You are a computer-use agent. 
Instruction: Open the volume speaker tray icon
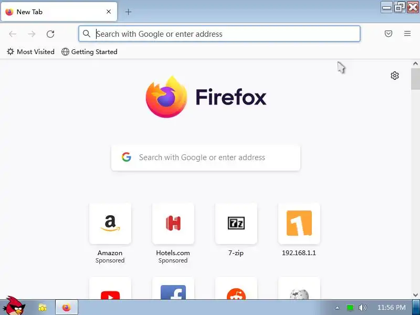tap(363, 308)
